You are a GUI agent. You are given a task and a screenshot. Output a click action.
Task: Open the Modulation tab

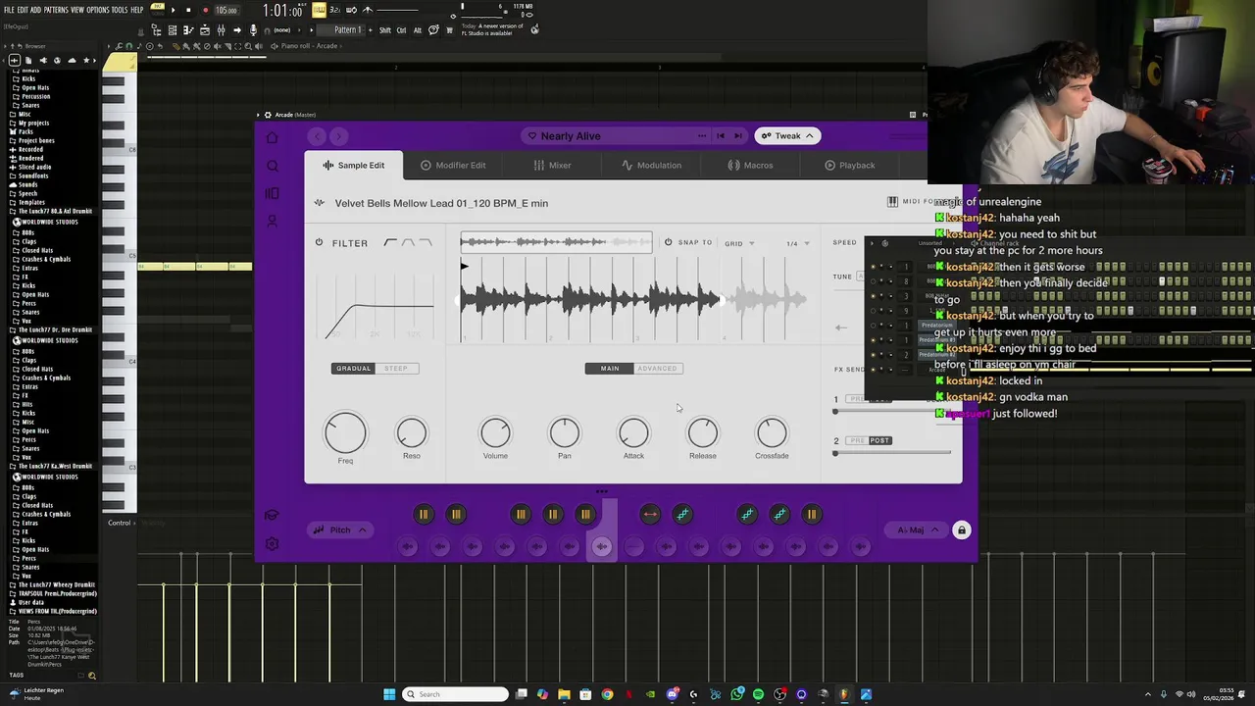coord(651,166)
